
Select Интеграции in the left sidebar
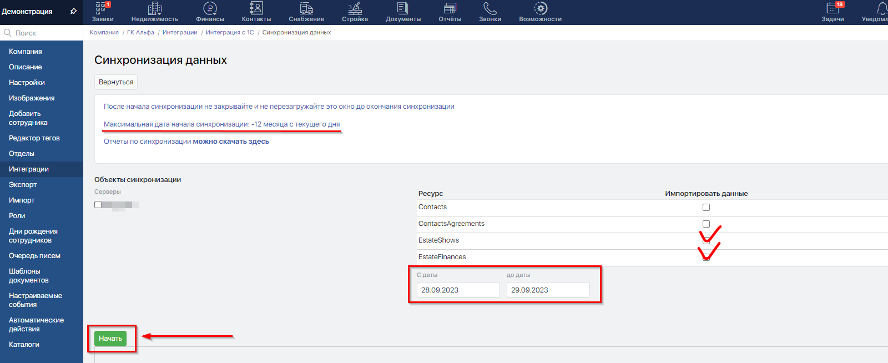click(x=29, y=169)
